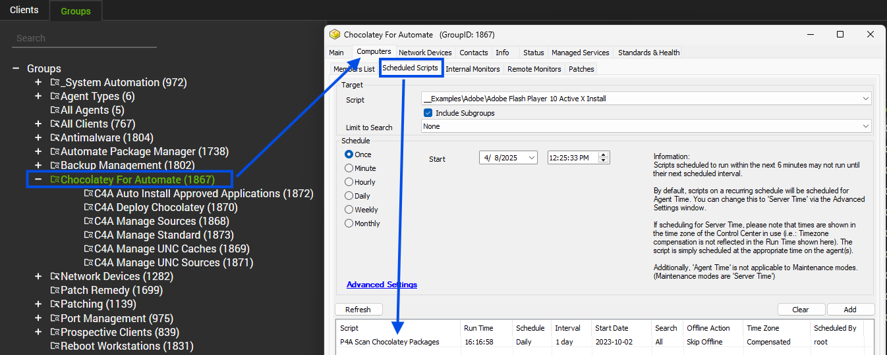The width and height of the screenshot is (887, 355).
Task: Open the Info tab
Action: [502, 53]
